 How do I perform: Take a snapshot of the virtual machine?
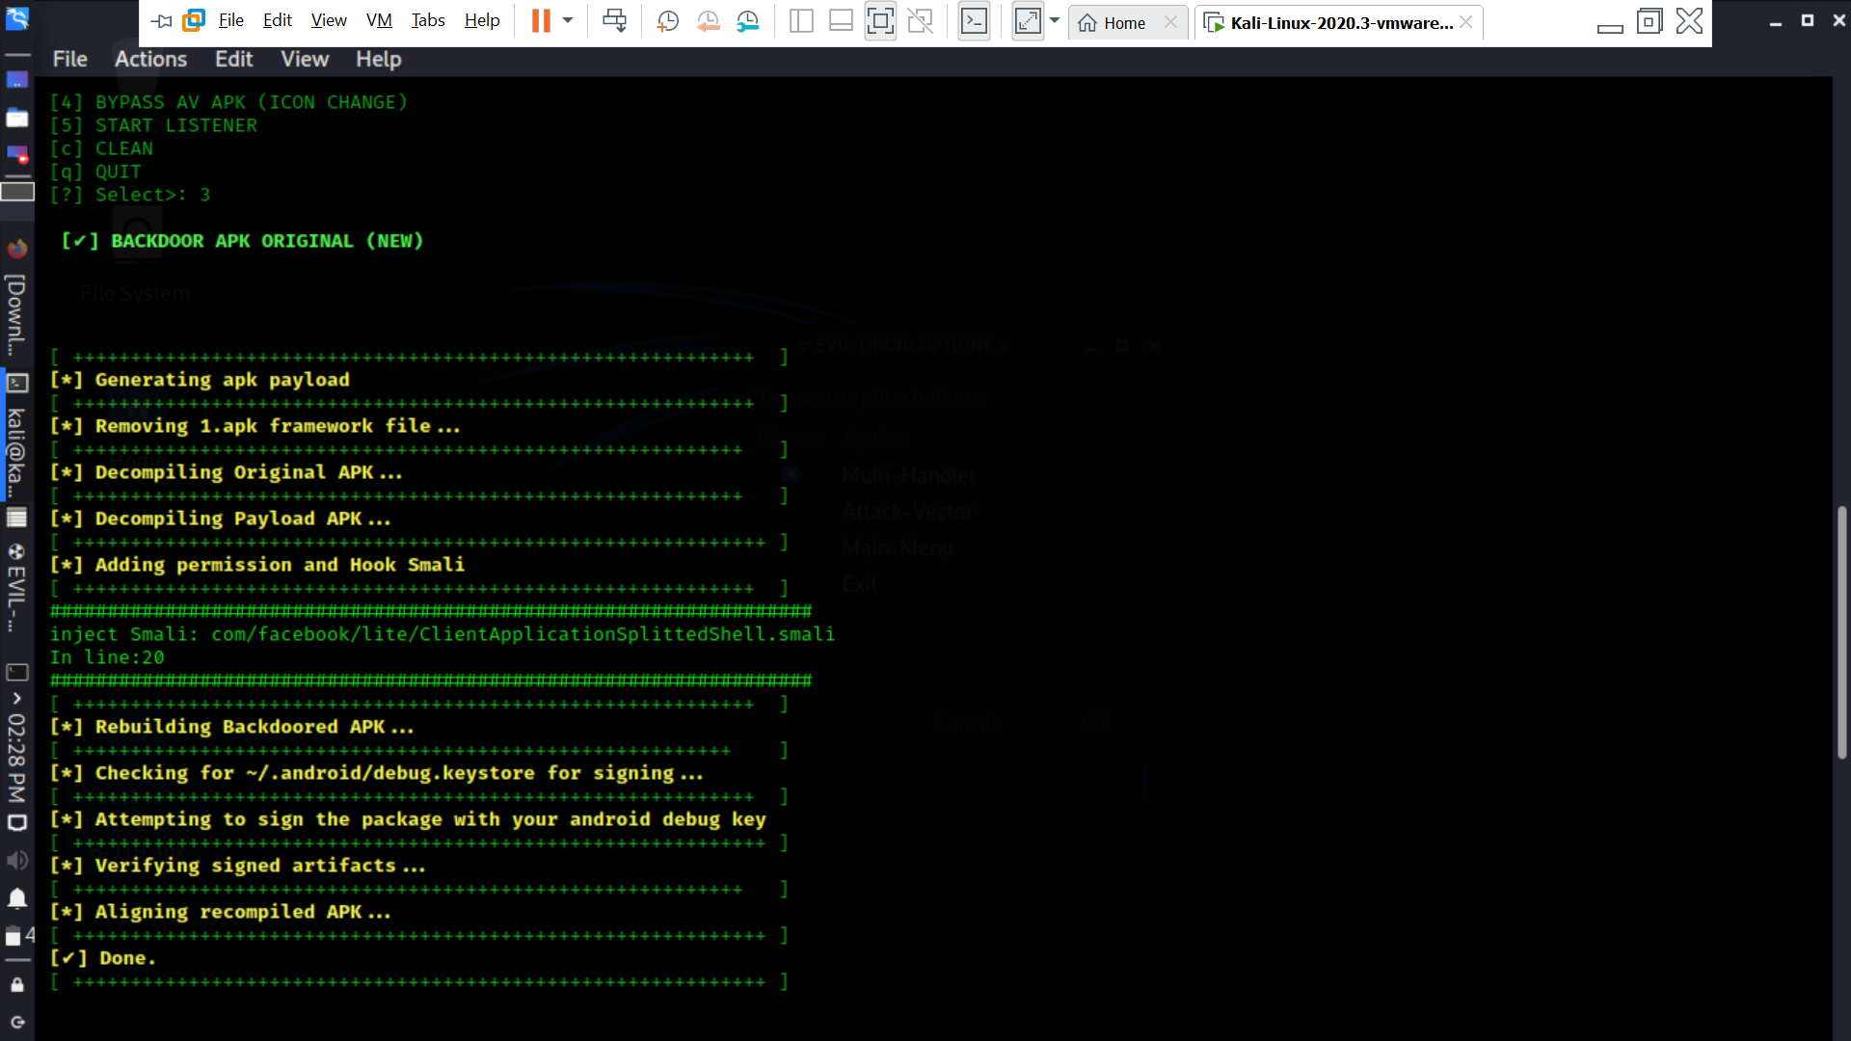[x=668, y=20]
